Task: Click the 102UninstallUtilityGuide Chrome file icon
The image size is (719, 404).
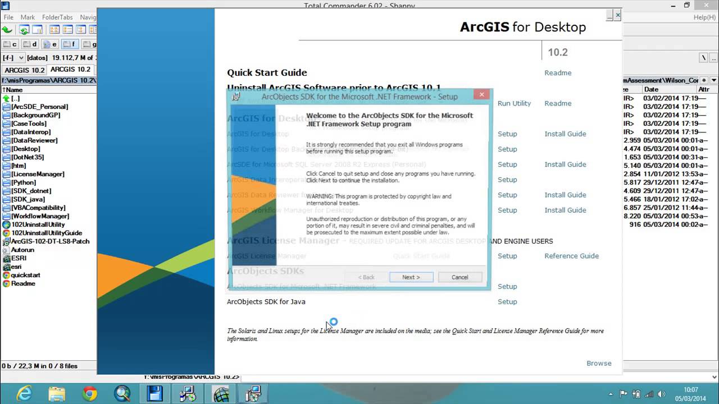Action: pos(6,233)
